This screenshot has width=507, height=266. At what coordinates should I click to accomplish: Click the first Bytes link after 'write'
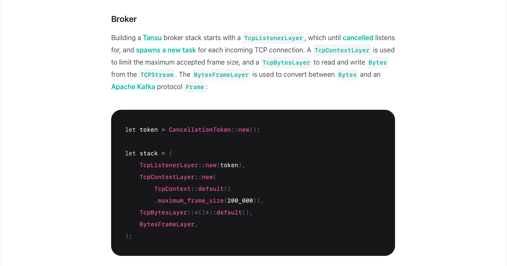[x=377, y=62]
